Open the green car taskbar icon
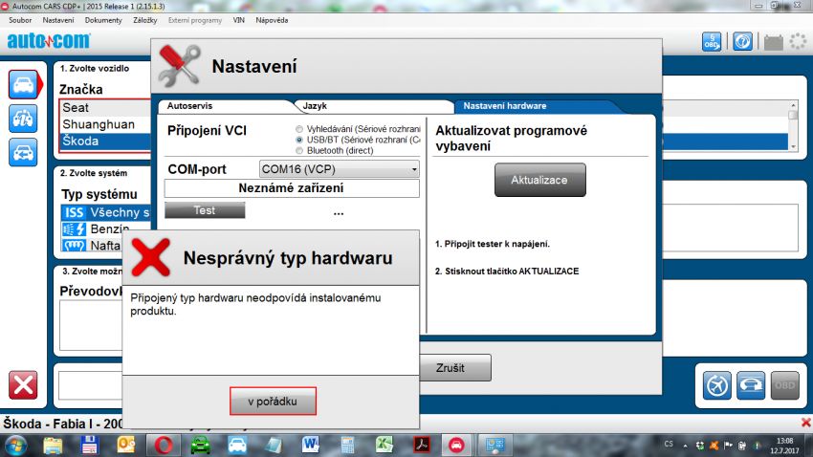Viewport: 813px width, 457px height. tap(201, 446)
